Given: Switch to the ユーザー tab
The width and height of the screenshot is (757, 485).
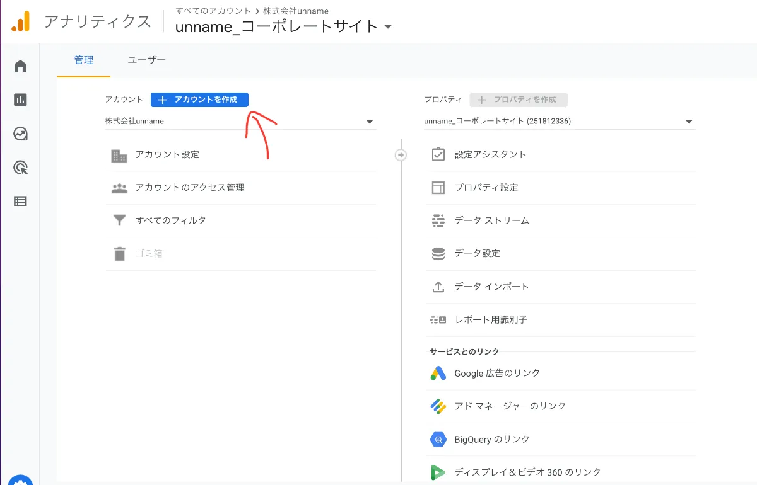Looking at the screenshot, I should [147, 60].
